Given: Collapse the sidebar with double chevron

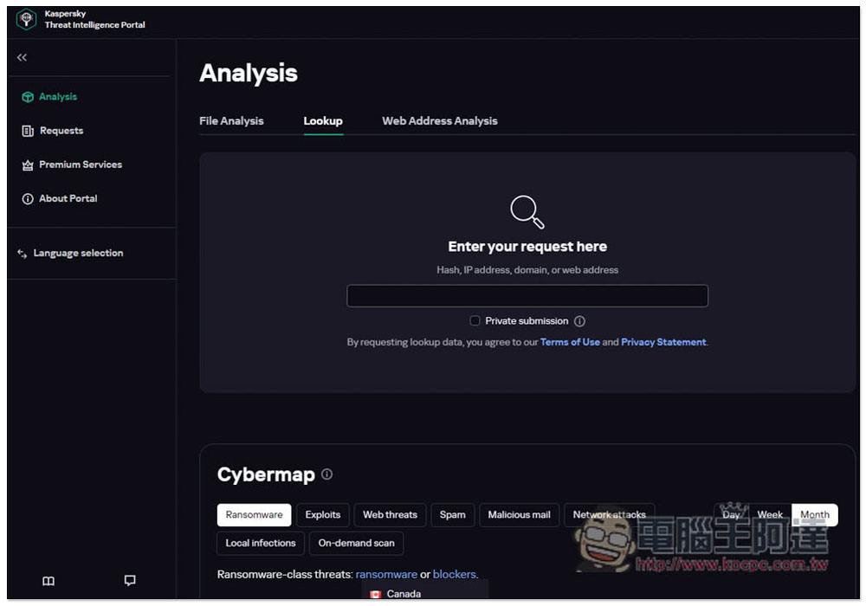Looking at the screenshot, I should [x=23, y=57].
